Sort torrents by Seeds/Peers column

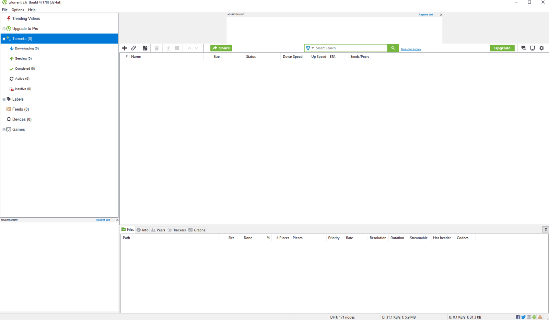(x=358, y=57)
